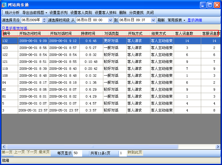Image resolution: width=222 pixels, height=165 pixels.
Task: Click the 关闭 toolbar item
Action: pos(150,13)
